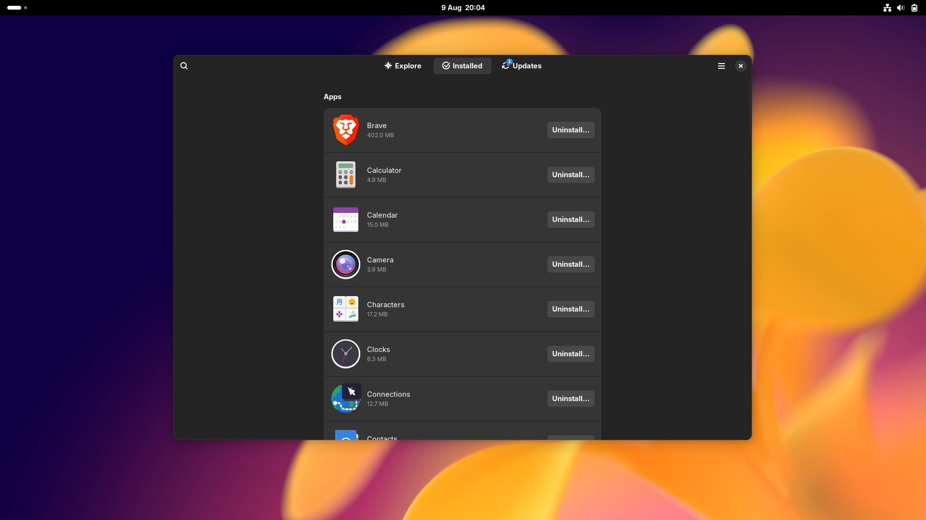
Task: Open the Clocks app name label
Action: pyautogui.click(x=378, y=350)
